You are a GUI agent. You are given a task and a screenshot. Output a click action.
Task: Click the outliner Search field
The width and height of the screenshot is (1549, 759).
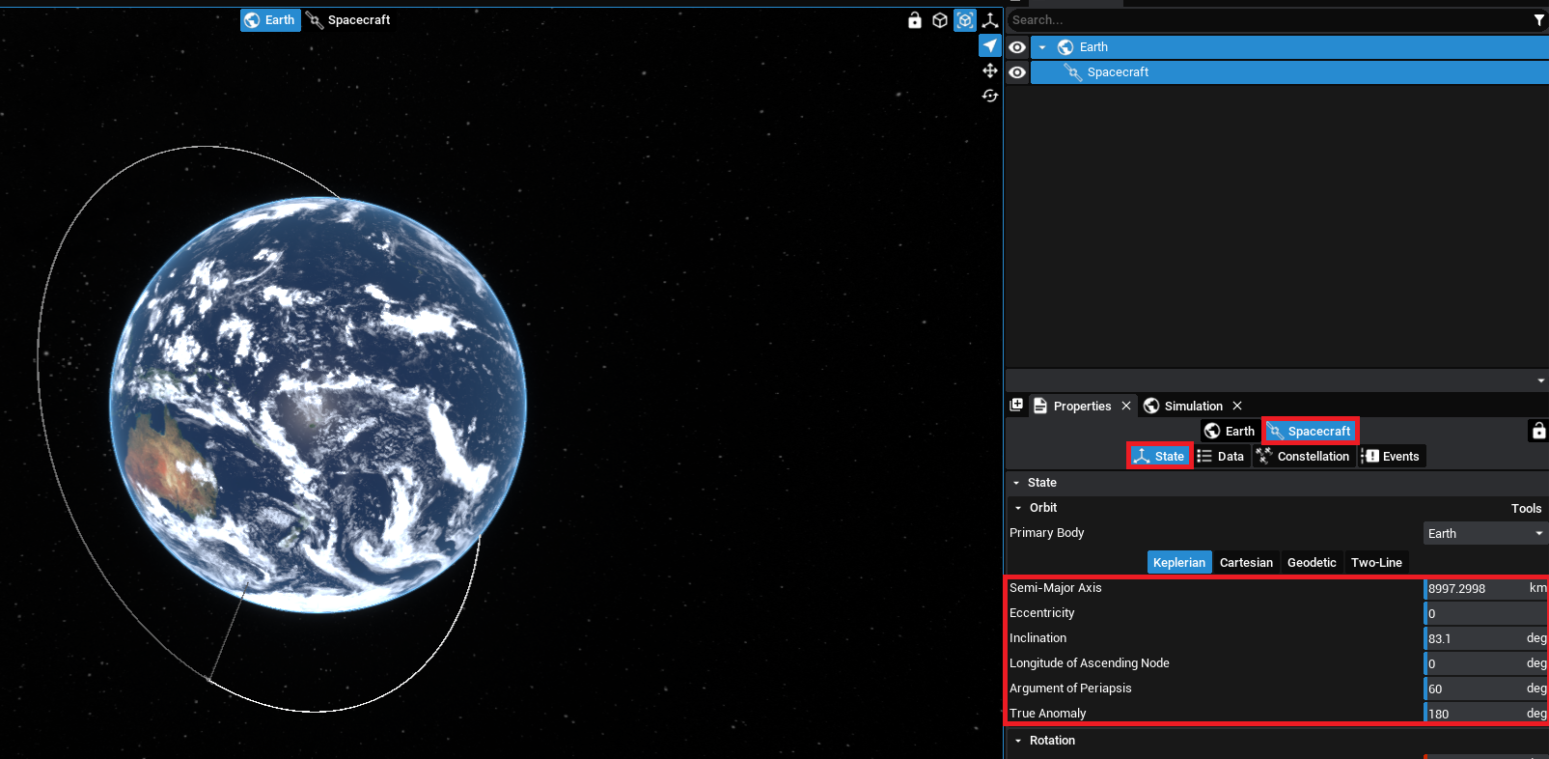(1268, 20)
